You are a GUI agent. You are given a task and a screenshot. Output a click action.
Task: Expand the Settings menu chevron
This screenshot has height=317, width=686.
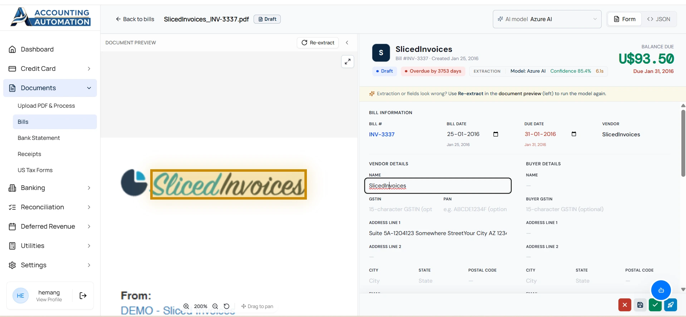[x=89, y=265]
